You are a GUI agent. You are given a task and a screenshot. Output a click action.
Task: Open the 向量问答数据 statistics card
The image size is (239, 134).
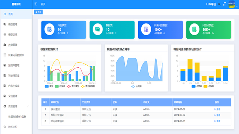click(x=160, y=30)
